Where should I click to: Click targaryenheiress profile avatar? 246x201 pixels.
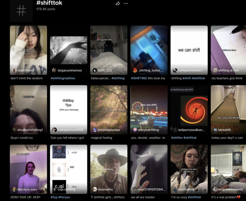(x=55, y=70)
